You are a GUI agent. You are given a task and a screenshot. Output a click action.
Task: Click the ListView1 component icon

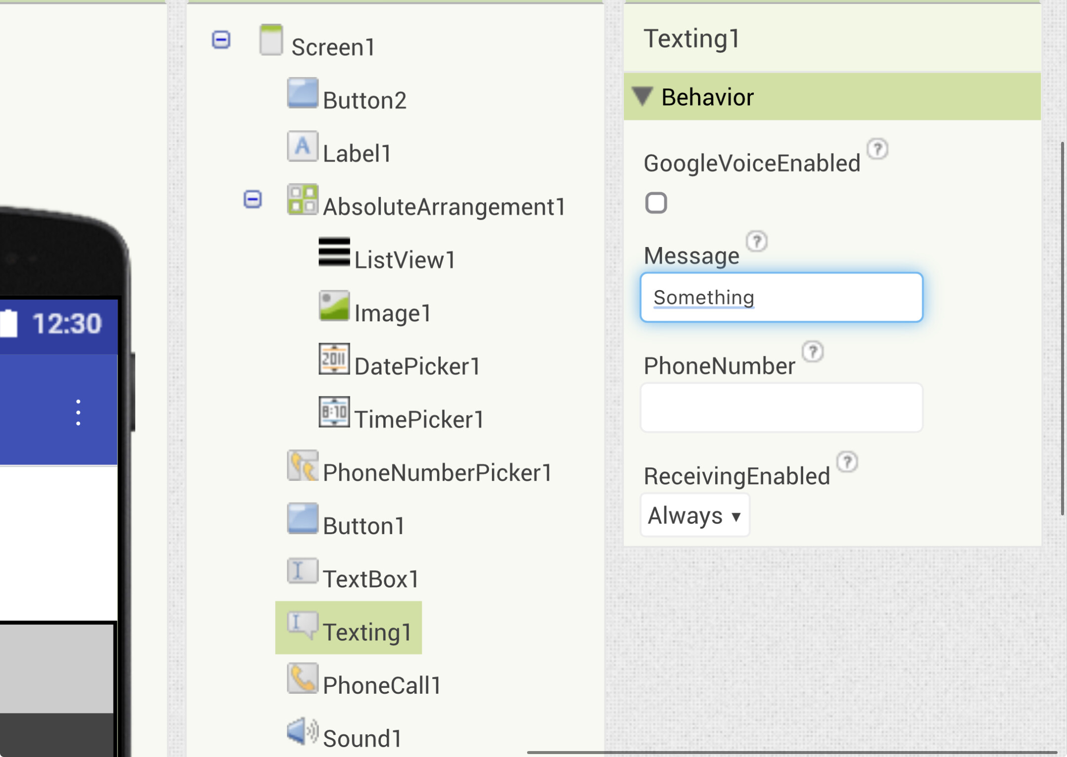[334, 252]
